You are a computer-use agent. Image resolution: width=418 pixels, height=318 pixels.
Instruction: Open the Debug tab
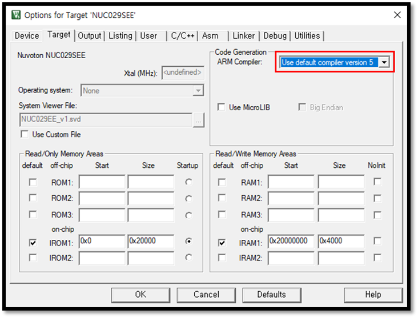[275, 36]
